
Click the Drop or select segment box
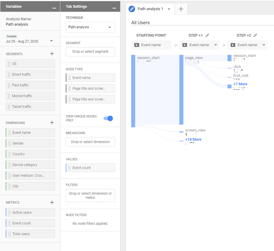pyautogui.click(x=90, y=52)
